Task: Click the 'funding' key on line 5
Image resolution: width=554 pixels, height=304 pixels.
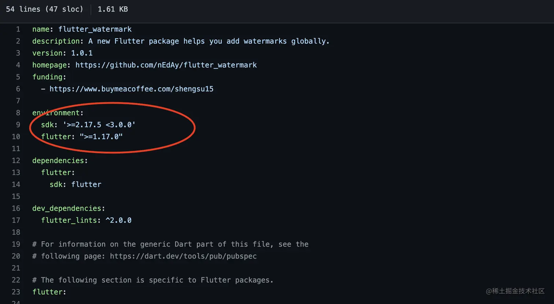Action: click(47, 77)
